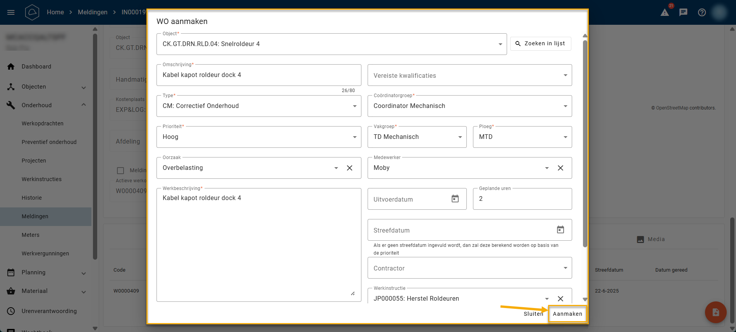Screen dimensions: 736x332
Task: Open the chat messages icon
Action: pyautogui.click(x=683, y=12)
